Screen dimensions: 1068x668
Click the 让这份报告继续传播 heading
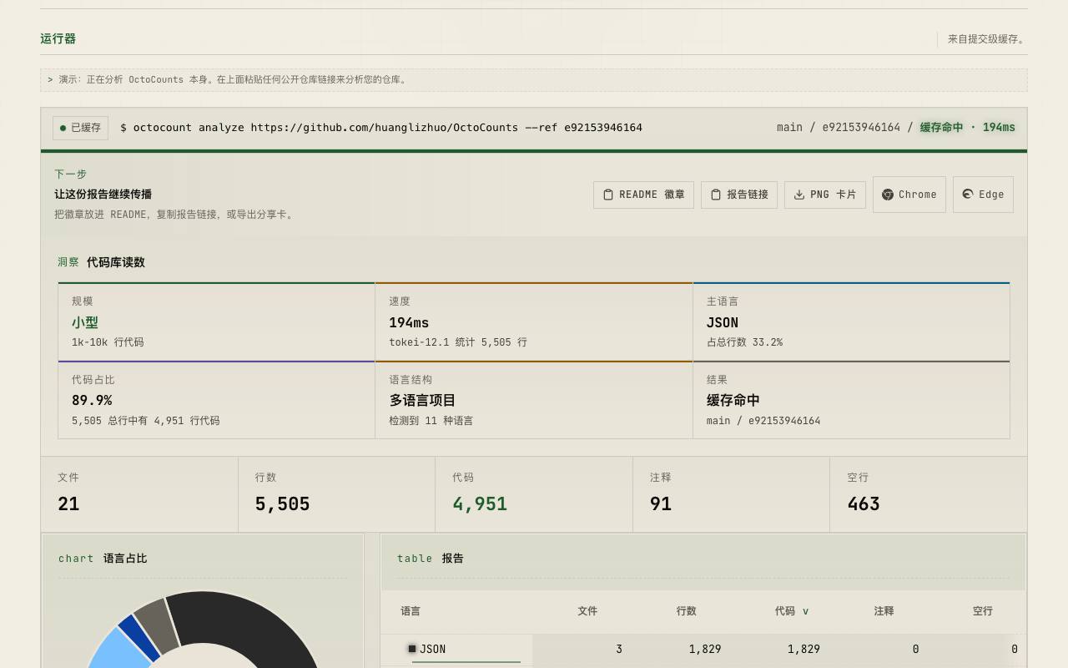point(103,194)
